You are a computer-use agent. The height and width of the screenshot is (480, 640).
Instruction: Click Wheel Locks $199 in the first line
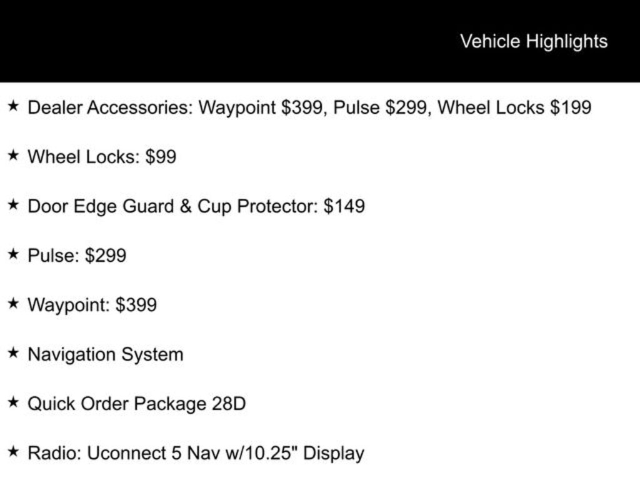coord(515,107)
